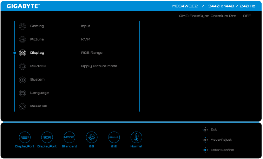Click the Picture menu icon
The height and width of the screenshot is (159, 263).
tap(22, 39)
